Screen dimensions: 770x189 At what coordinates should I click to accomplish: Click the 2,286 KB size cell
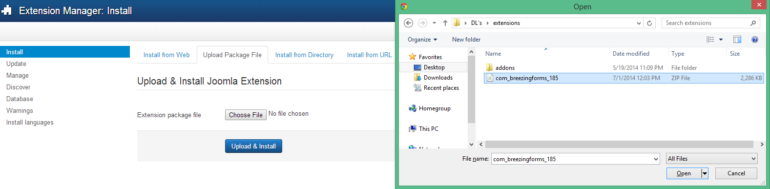[x=751, y=78]
